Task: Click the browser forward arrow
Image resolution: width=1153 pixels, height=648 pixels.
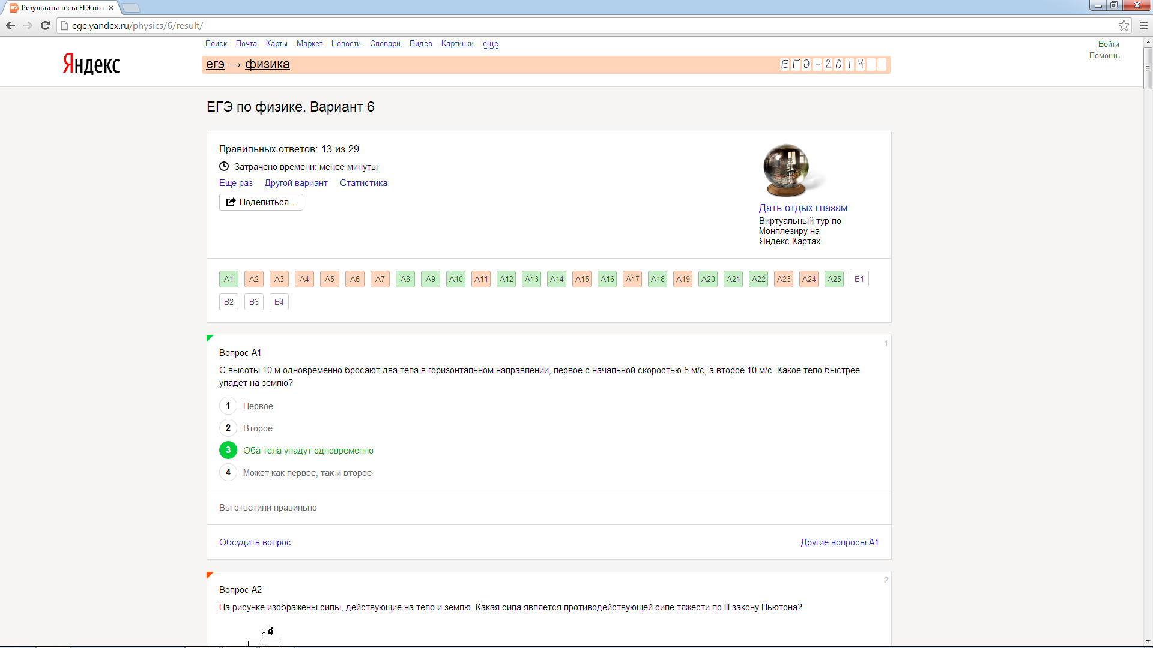Action: [x=28, y=26]
